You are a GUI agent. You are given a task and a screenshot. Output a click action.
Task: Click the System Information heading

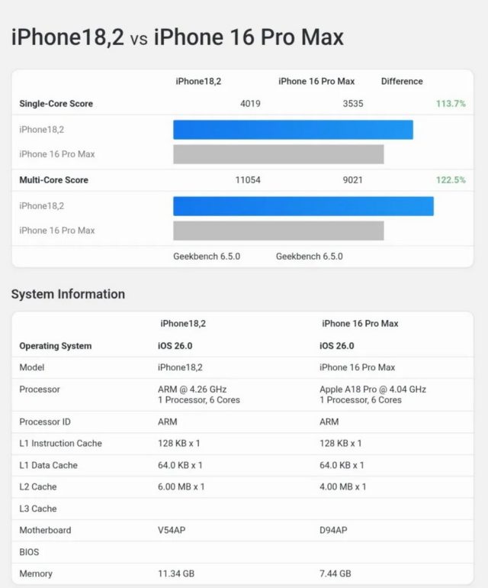68,294
